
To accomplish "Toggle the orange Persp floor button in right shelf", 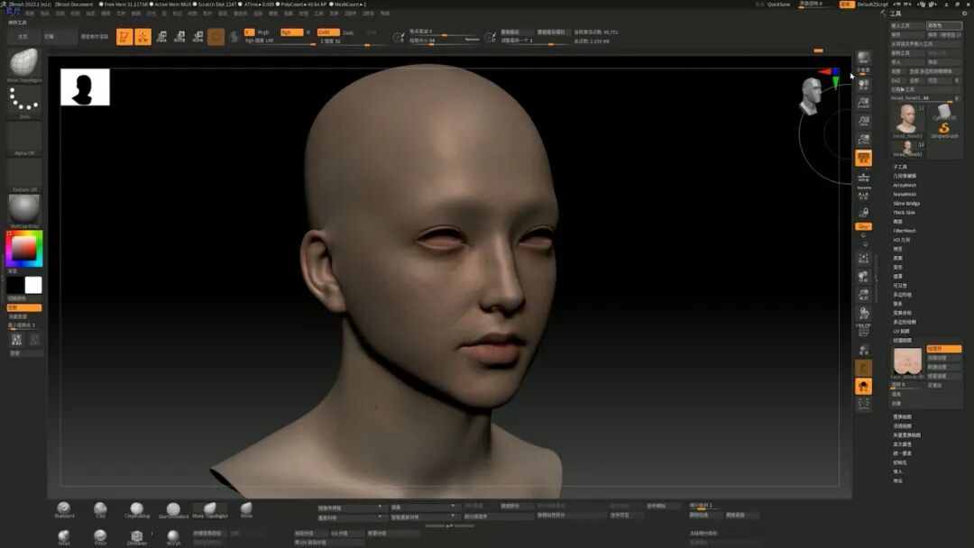I will 863,159.
